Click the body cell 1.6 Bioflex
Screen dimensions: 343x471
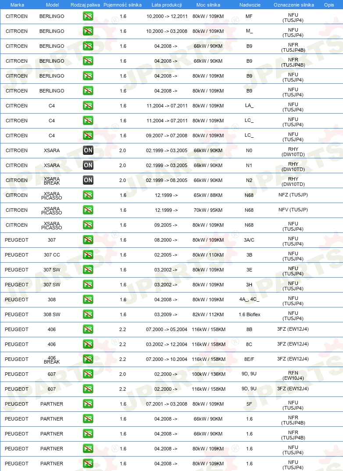pos(249,314)
